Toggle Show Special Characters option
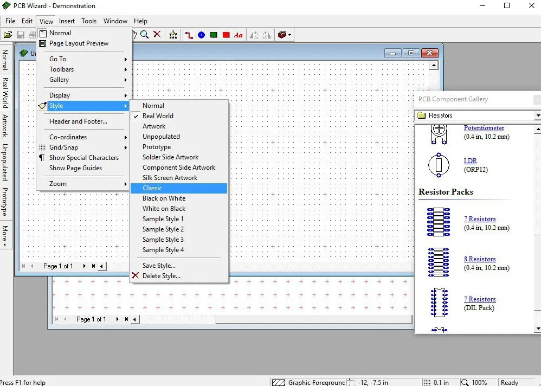This screenshot has height=386, width=541. 83,158
